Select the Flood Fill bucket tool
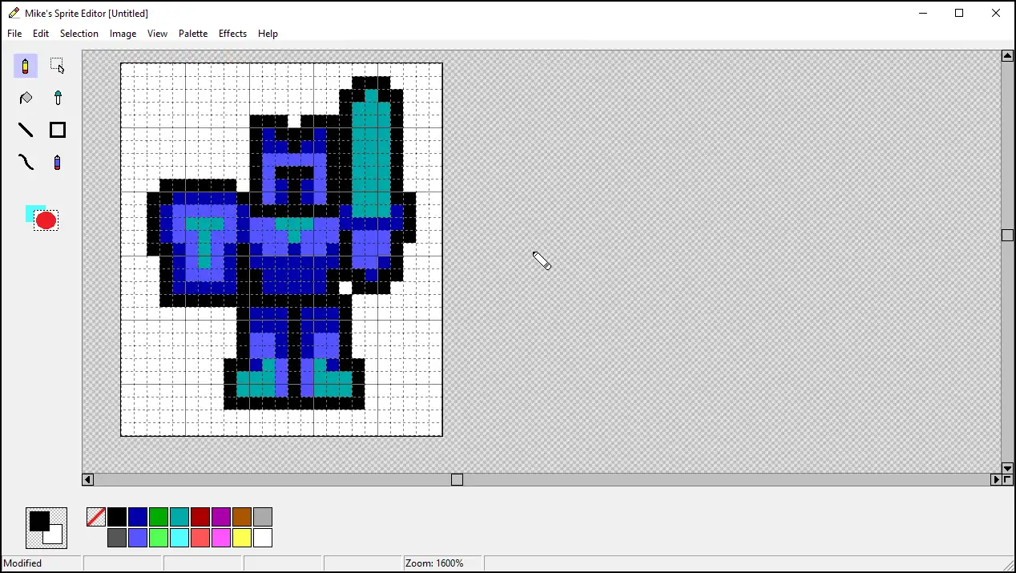Screen dimensions: 1016x573 [26, 98]
